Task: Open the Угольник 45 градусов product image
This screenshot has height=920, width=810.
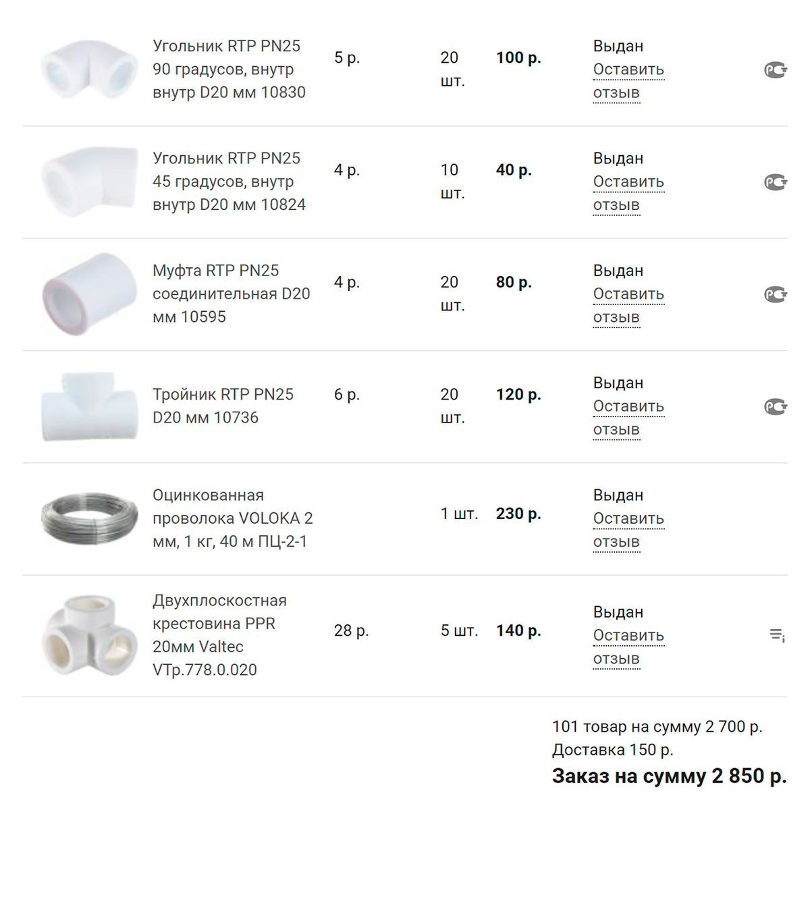Action: 89,182
